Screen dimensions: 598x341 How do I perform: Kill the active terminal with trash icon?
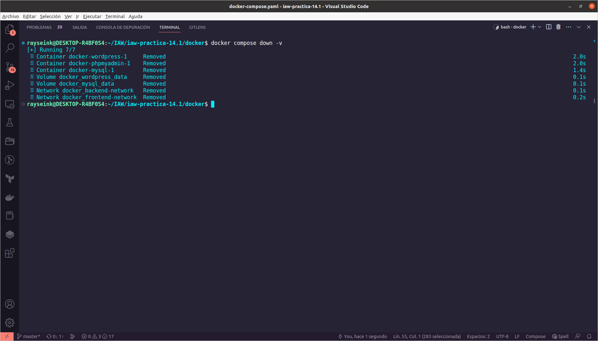[559, 27]
